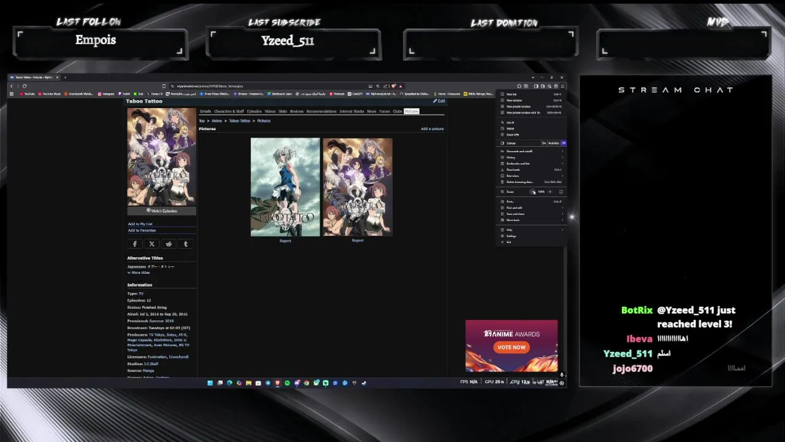This screenshot has height=442, width=785.
Task: Open the Kick bookmark
Action: (139, 94)
